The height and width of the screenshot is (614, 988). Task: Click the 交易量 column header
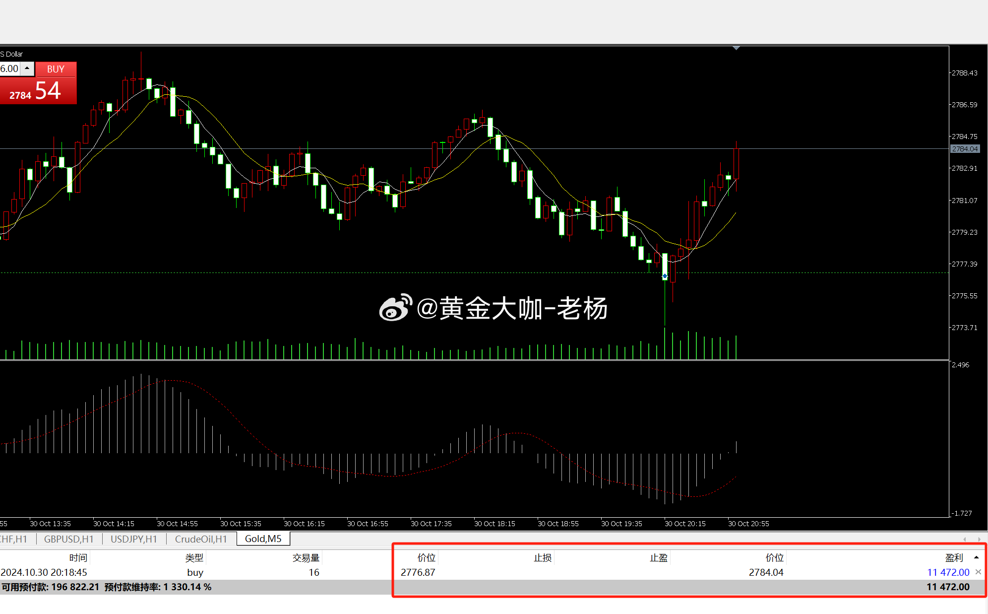point(306,558)
